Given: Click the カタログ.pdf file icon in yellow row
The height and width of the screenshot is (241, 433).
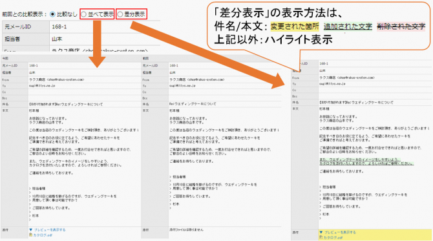Looking at the screenshot, I should (321, 237).
